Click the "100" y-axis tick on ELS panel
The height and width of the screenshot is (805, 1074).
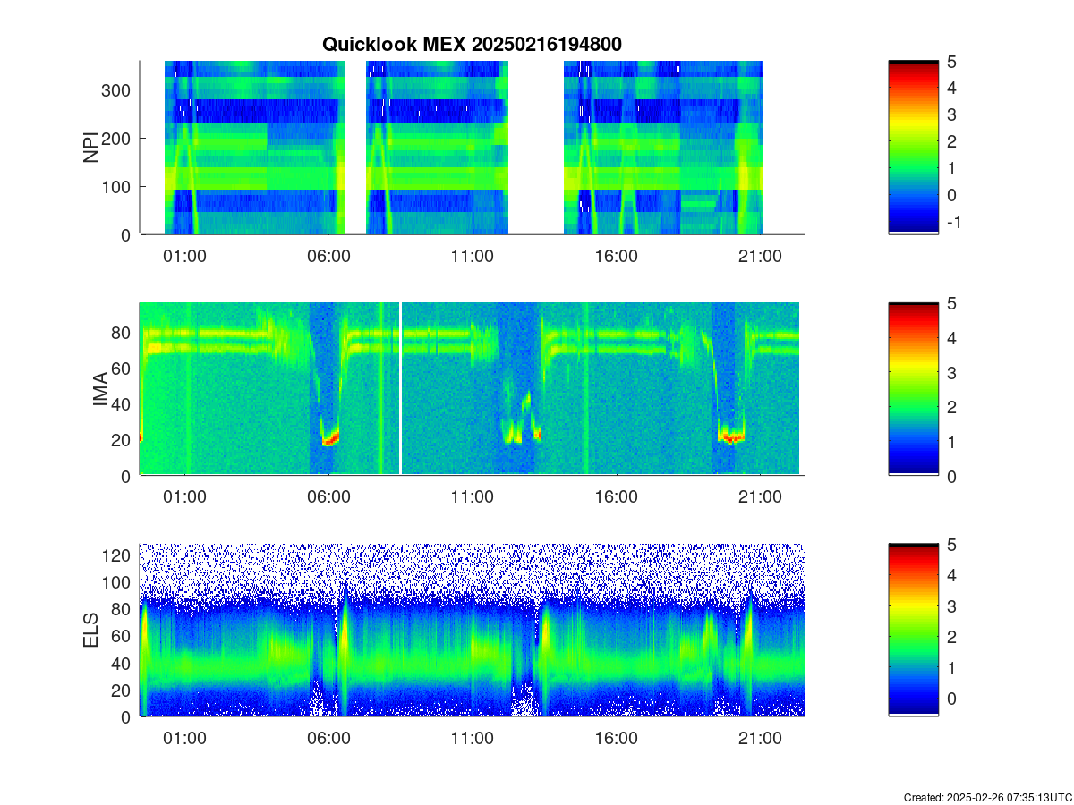117,582
